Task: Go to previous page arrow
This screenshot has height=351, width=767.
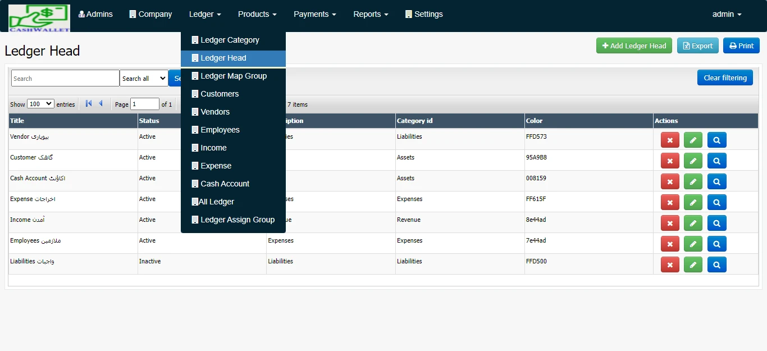Action: coord(101,104)
